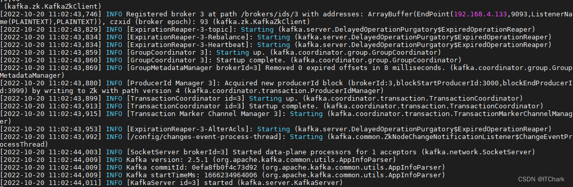Select the '[ExpirationReaper-3-topic]' log entry
The image size is (573, 187).
pyautogui.click(x=180, y=30)
